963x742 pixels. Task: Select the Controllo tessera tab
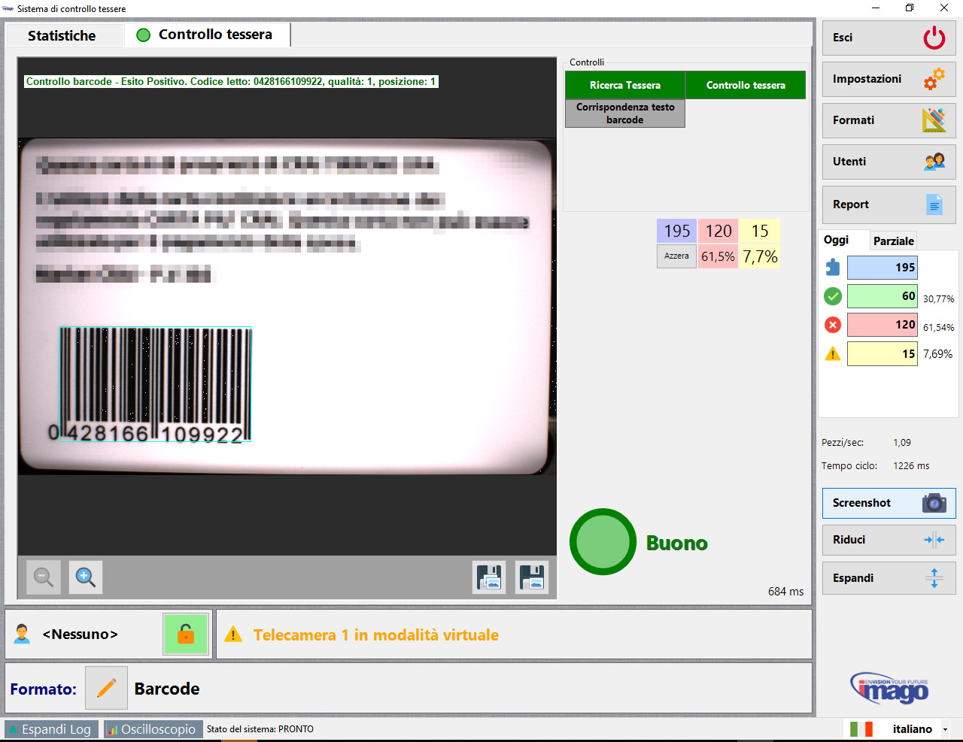207,35
